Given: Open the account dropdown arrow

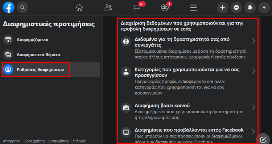Looking at the screenshot, I should pos(264,8).
